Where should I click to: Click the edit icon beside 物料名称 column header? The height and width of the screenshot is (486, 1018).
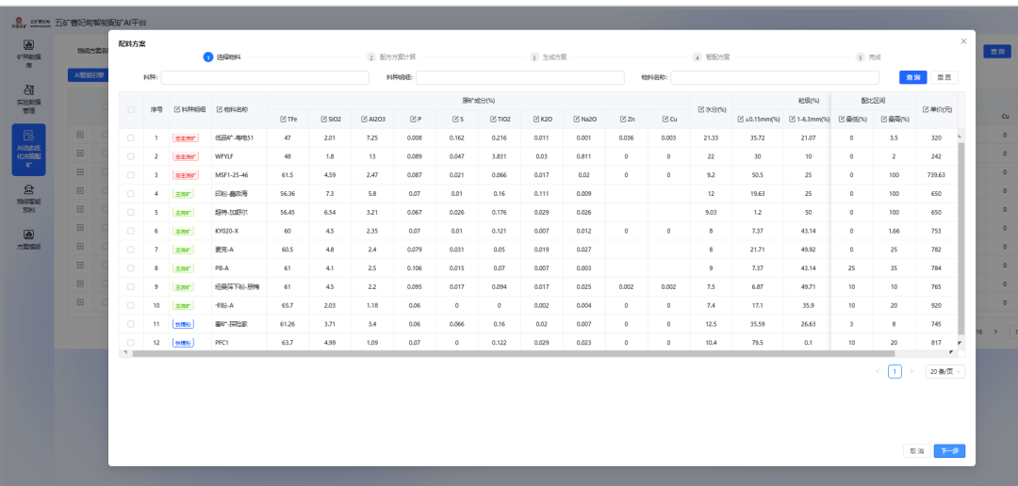pyautogui.click(x=219, y=109)
